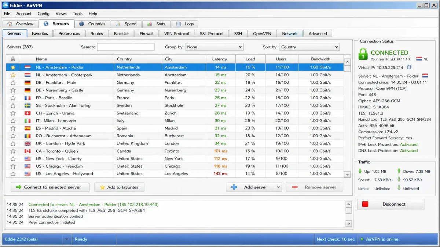Open the Network sub-tab
Image resolution: width=440 pixels, height=247 pixels.
(290, 33)
